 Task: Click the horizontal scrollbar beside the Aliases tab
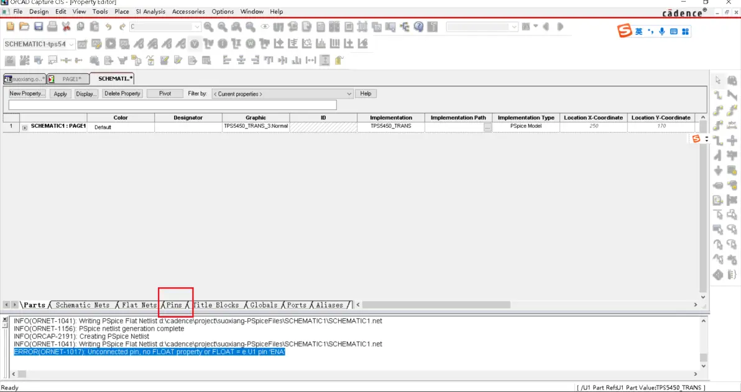coord(527,305)
